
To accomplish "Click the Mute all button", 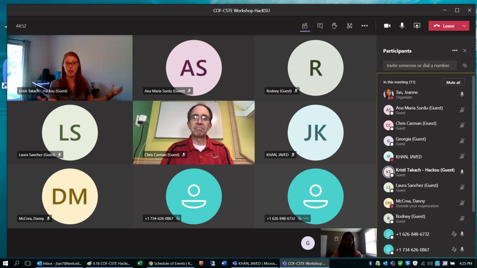I will tap(453, 82).
